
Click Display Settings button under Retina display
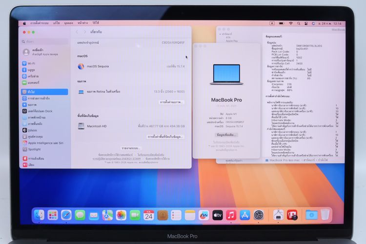pos(172,102)
